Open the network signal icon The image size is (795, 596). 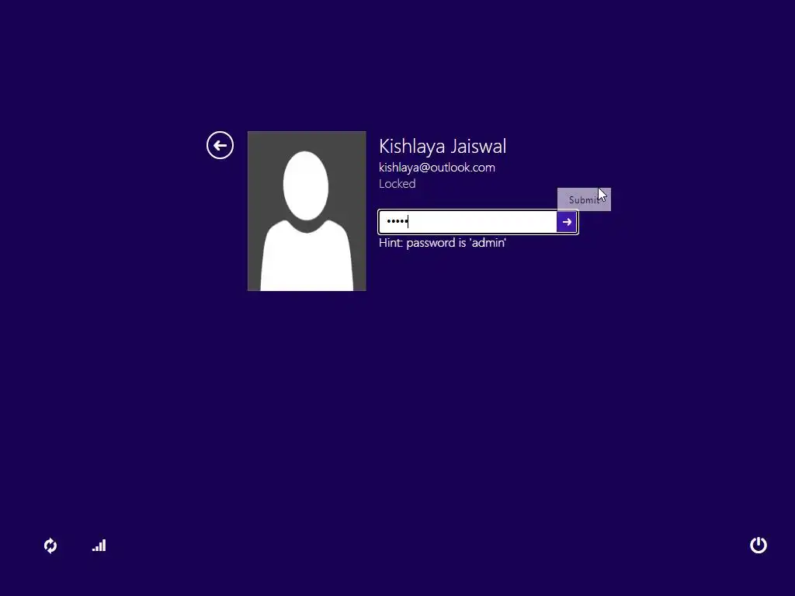pos(99,546)
